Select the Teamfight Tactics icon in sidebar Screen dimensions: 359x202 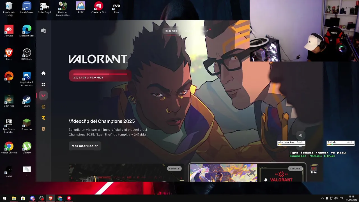(x=43, y=118)
